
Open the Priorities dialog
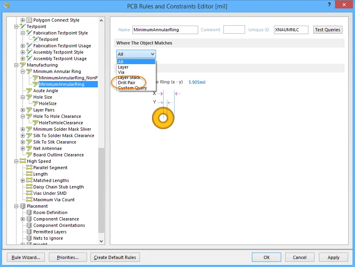68,257
